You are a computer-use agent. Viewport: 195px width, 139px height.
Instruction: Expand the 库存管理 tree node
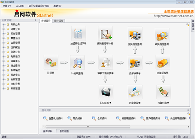[4, 34]
